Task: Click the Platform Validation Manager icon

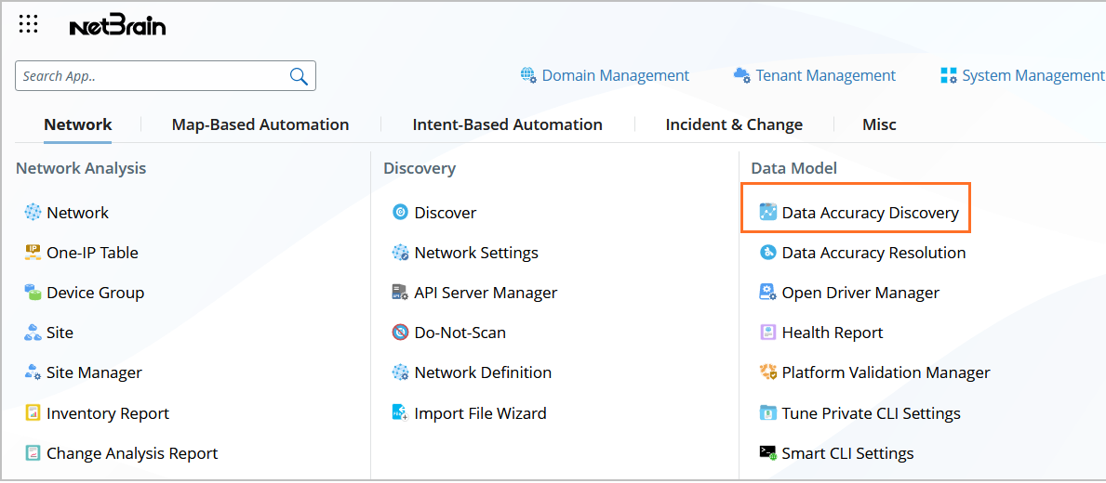Action: pos(767,372)
